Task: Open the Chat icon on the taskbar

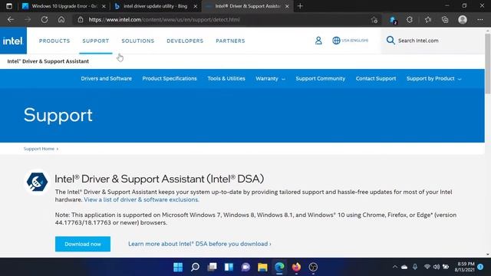Action: coord(245,267)
